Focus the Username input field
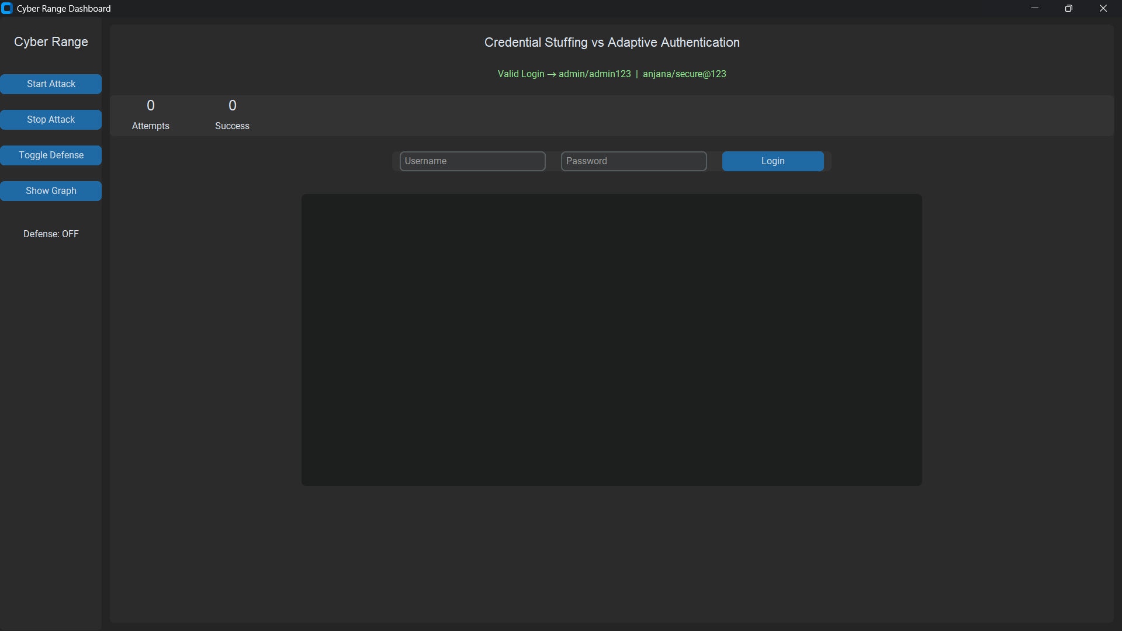Viewport: 1122px width, 631px height. 472,161
